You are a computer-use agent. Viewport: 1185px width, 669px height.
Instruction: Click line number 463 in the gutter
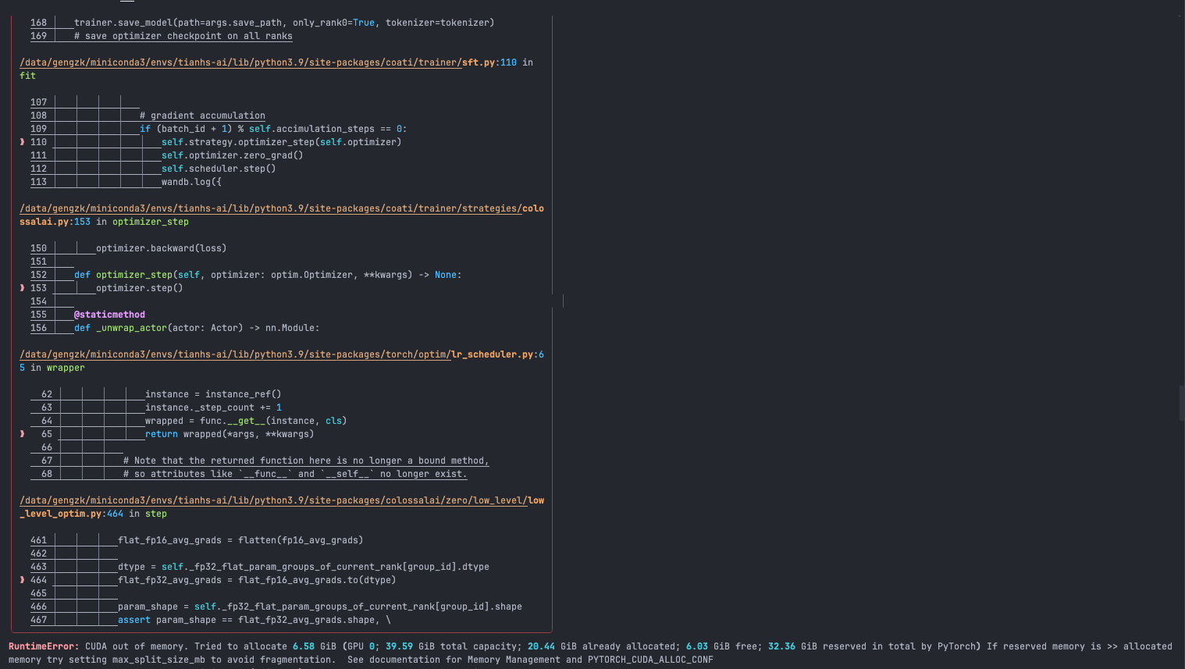tap(38, 567)
